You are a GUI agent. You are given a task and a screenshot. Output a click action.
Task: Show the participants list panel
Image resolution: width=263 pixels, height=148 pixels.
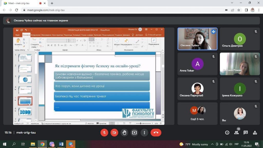[x=236, y=133]
